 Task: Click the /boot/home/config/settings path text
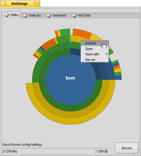pyautogui.click(x=22, y=145)
